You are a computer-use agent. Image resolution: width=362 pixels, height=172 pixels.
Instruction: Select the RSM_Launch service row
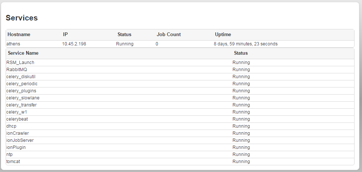[20, 63]
